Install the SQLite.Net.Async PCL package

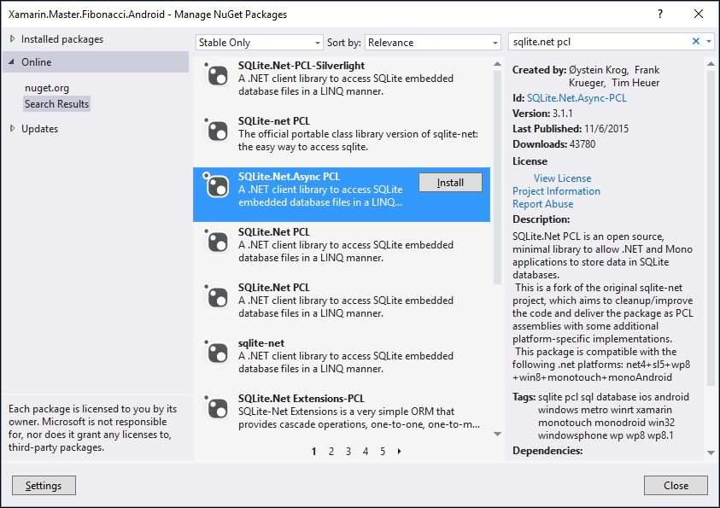click(450, 182)
